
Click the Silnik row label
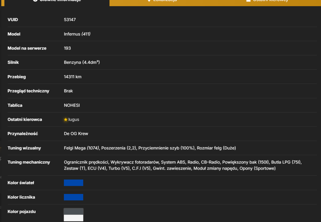point(13,63)
